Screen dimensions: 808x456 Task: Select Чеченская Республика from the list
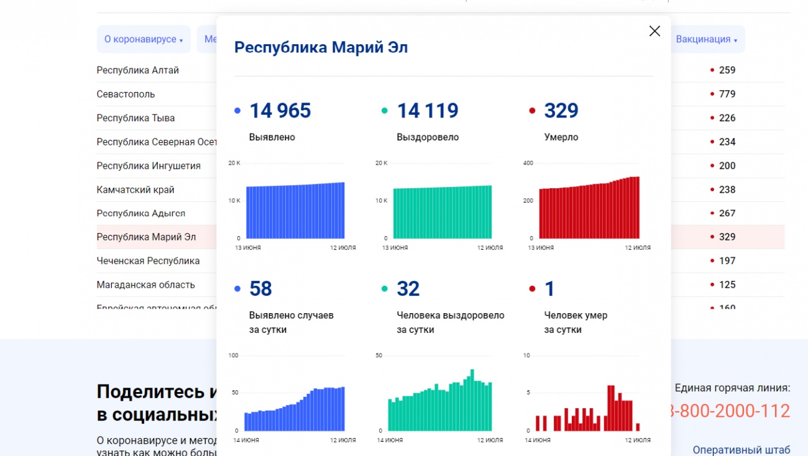point(148,261)
